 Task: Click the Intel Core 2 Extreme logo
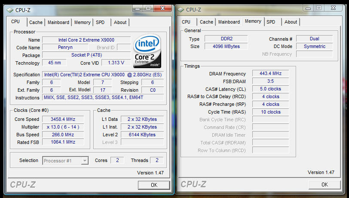(x=147, y=51)
